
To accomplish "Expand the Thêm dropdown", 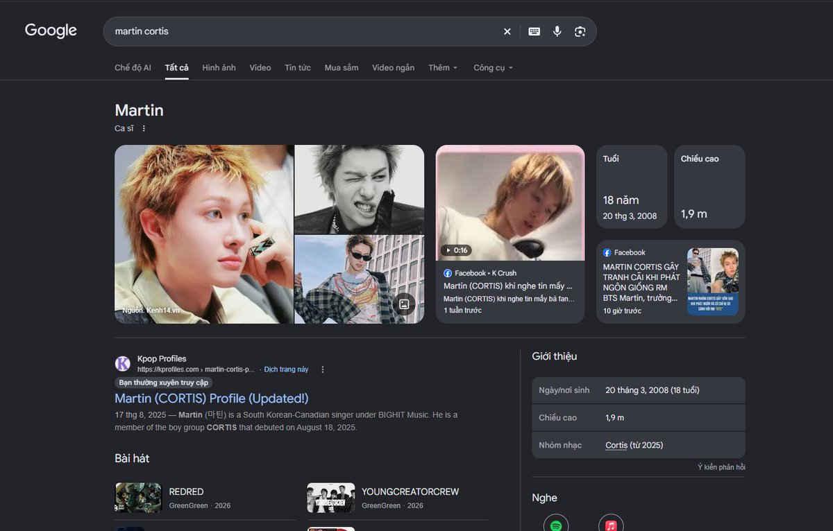I will pos(443,67).
